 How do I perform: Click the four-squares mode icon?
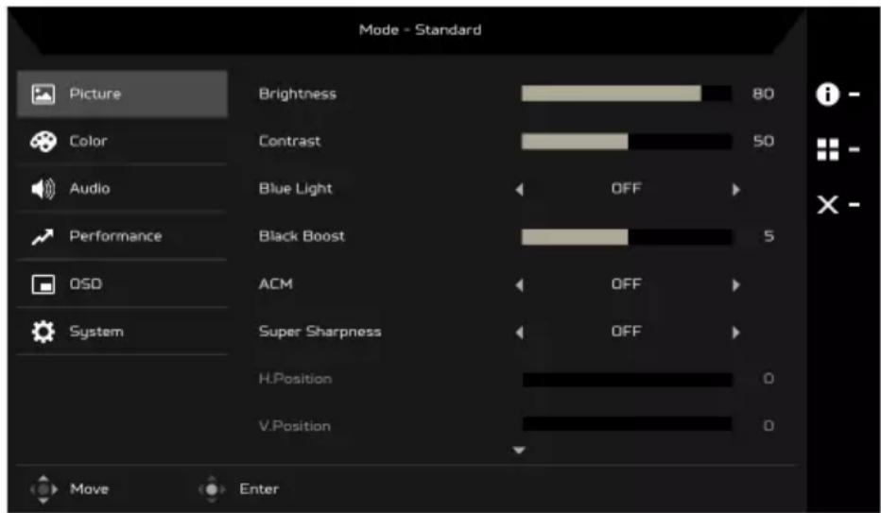pos(828,149)
